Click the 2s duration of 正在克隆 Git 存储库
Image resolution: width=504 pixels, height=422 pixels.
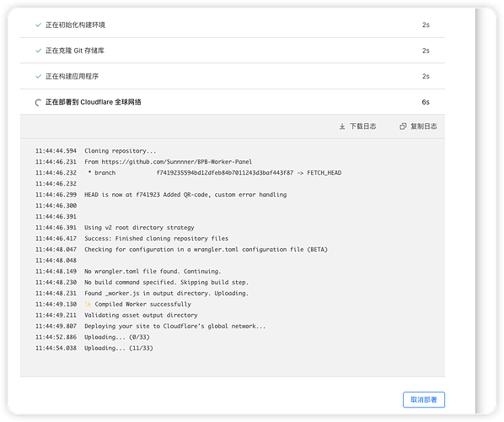coord(426,51)
